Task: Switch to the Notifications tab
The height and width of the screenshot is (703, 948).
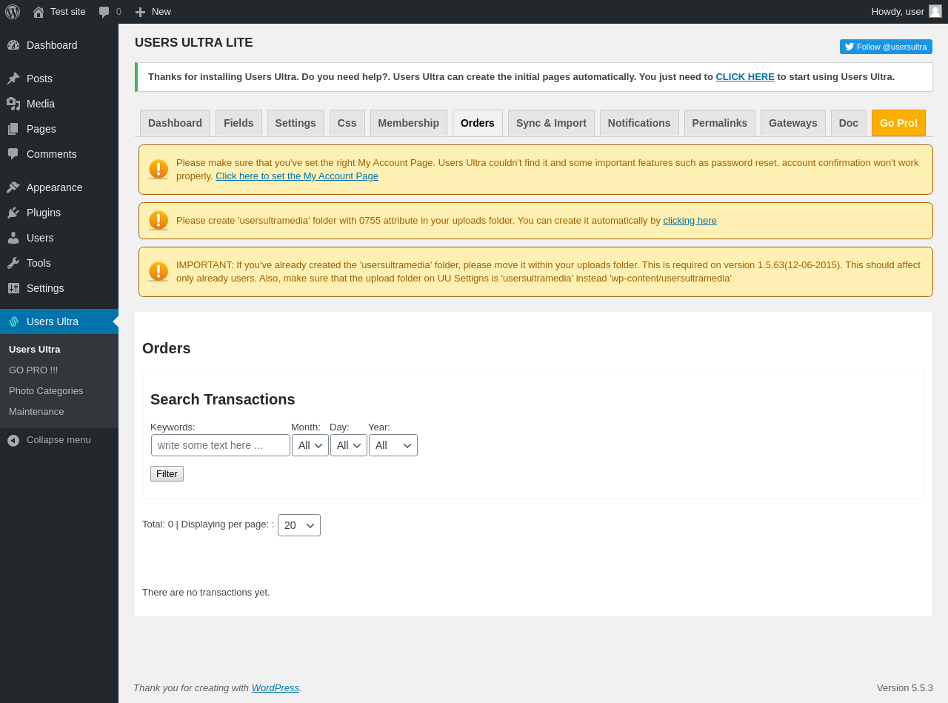Action: pyautogui.click(x=639, y=123)
